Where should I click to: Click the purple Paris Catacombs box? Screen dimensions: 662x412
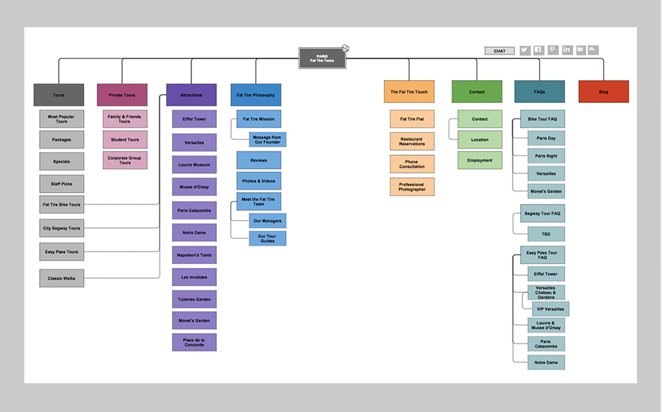click(194, 210)
